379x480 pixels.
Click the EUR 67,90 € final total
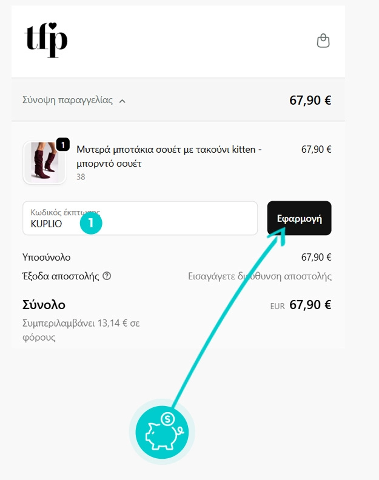301,305
